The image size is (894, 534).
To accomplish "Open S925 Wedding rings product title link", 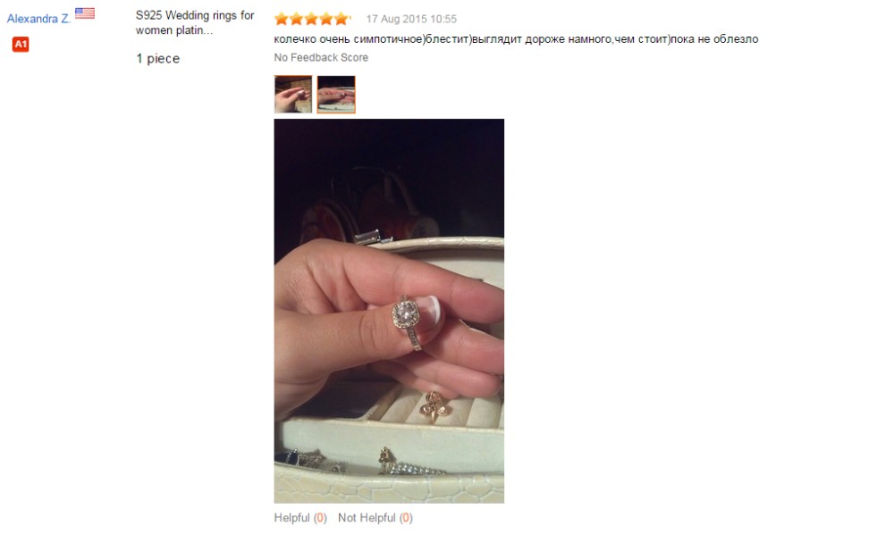I will (x=194, y=23).
